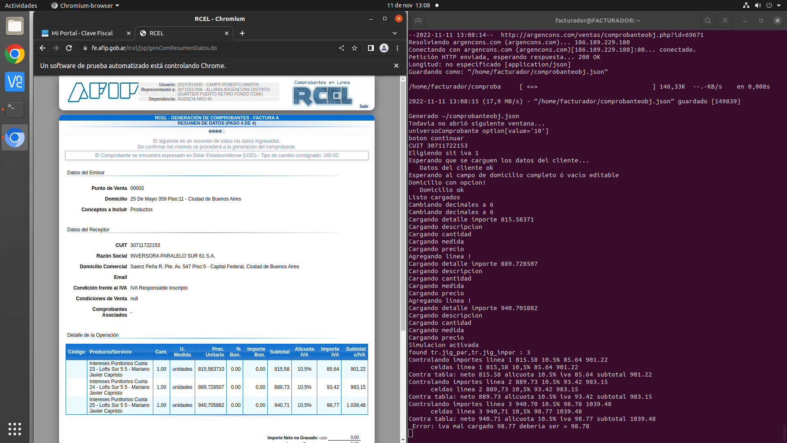The width and height of the screenshot is (787, 443).
Task: Go forward in Chromium browser
Action: 56,48
